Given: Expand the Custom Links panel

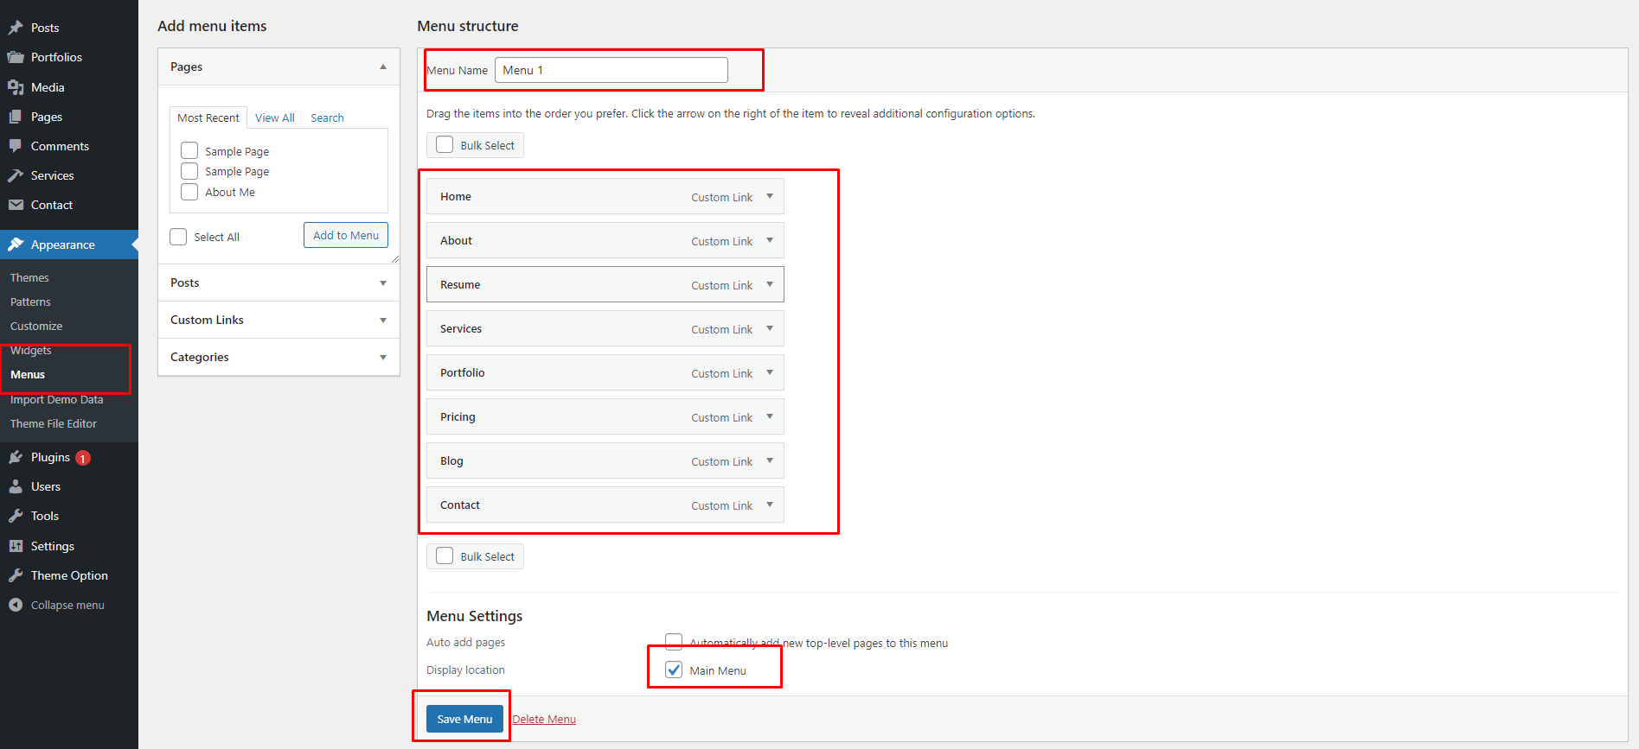Looking at the screenshot, I should 382,320.
